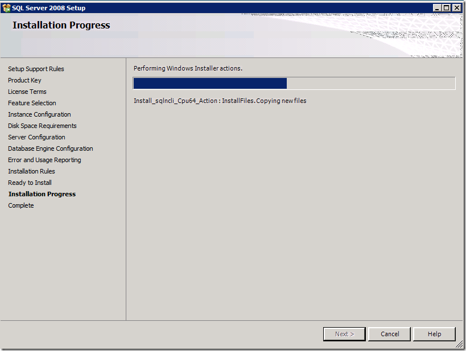Select the License Terms step

tap(27, 92)
